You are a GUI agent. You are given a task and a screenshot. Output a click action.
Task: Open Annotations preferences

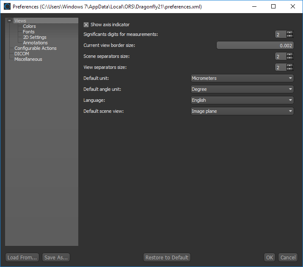pyautogui.click(x=35, y=43)
